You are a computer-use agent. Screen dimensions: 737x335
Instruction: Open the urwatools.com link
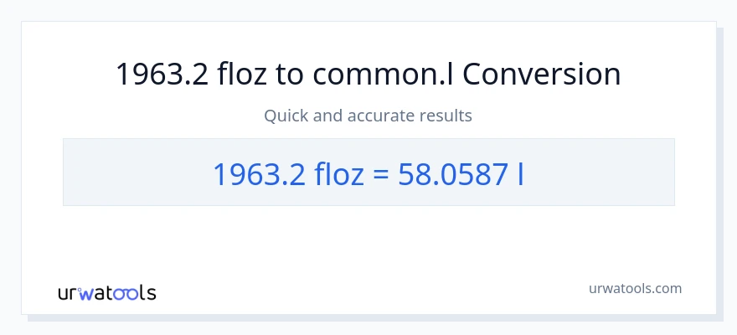[x=634, y=288]
